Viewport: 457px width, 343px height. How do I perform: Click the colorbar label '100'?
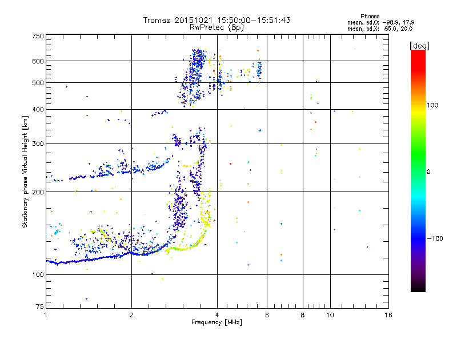coord(432,105)
